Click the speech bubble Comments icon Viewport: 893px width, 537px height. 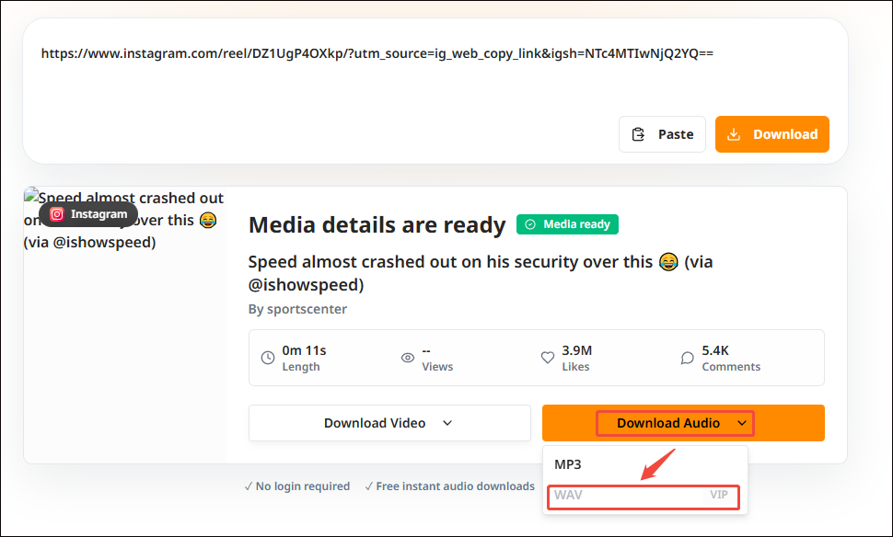click(688, 358)
